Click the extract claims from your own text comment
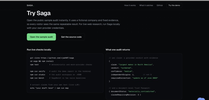 click(x=55, y=85)
